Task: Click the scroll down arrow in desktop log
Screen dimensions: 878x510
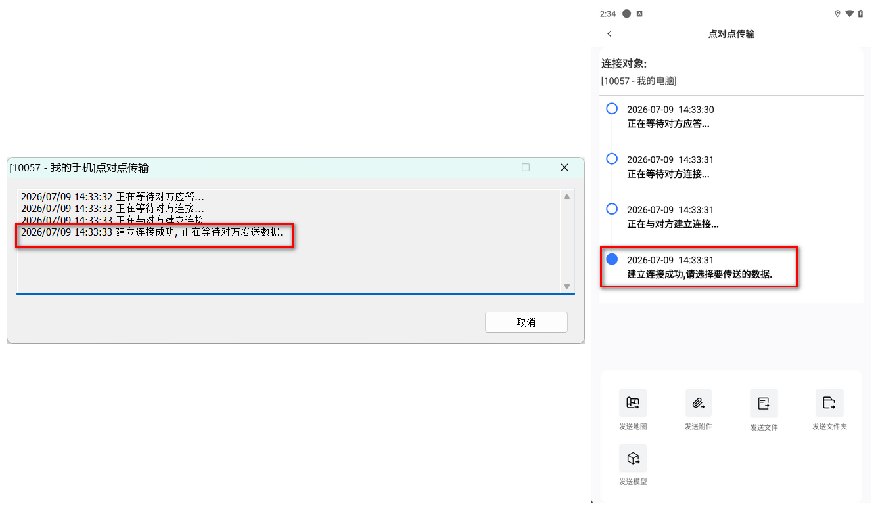Action: coord(566,286)
